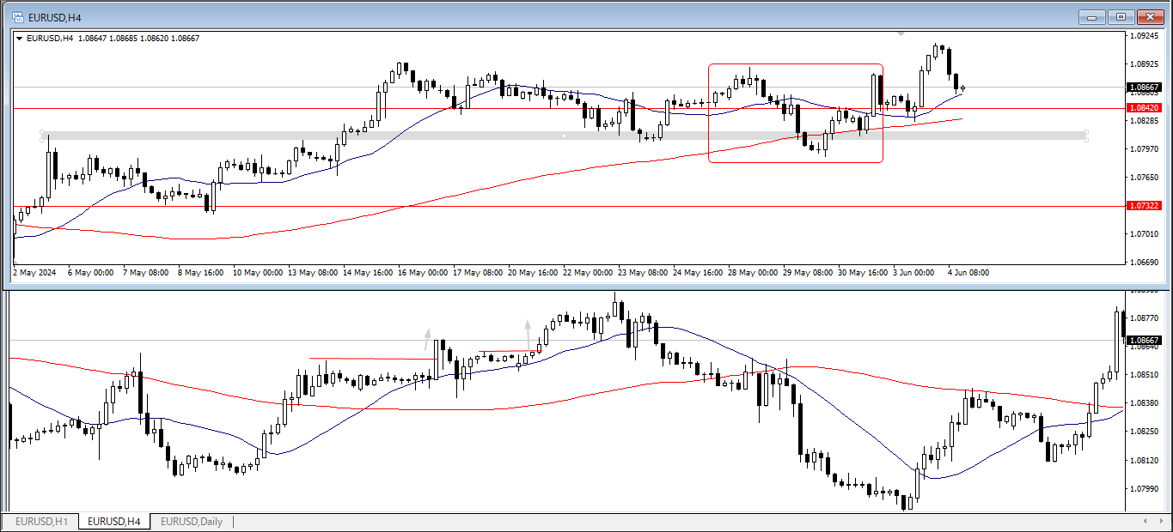Click the red 1.08420 price level label
1173x532 pixels.
click(1146, 108)
